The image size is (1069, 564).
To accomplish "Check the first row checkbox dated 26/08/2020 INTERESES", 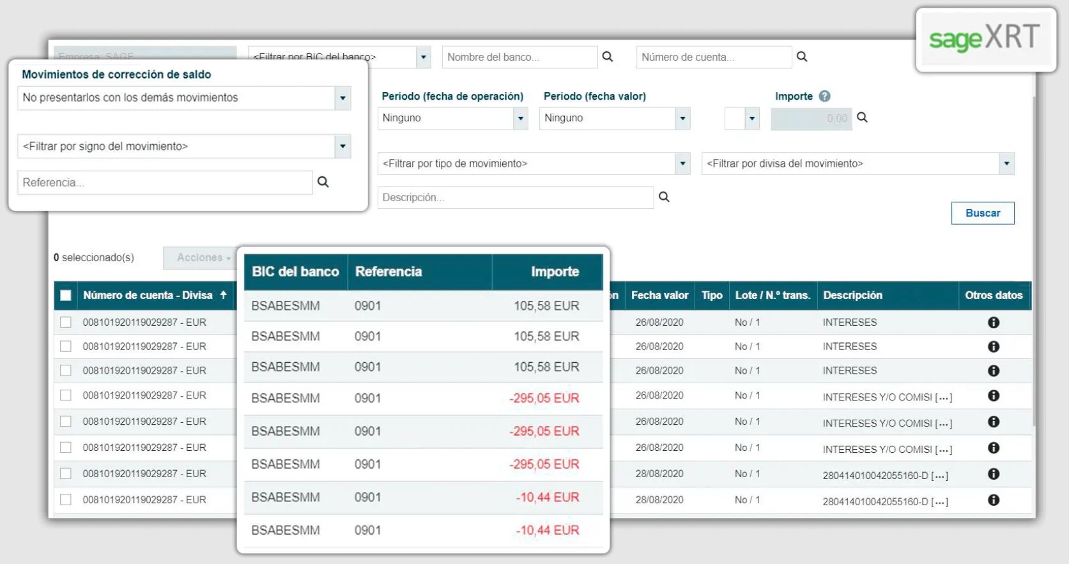I will pyautogui.click(x=66, y=323).
